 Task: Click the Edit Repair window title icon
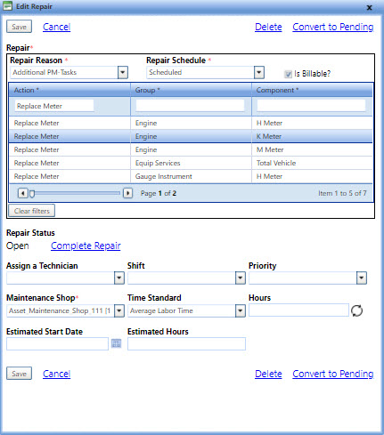point(7,6)
